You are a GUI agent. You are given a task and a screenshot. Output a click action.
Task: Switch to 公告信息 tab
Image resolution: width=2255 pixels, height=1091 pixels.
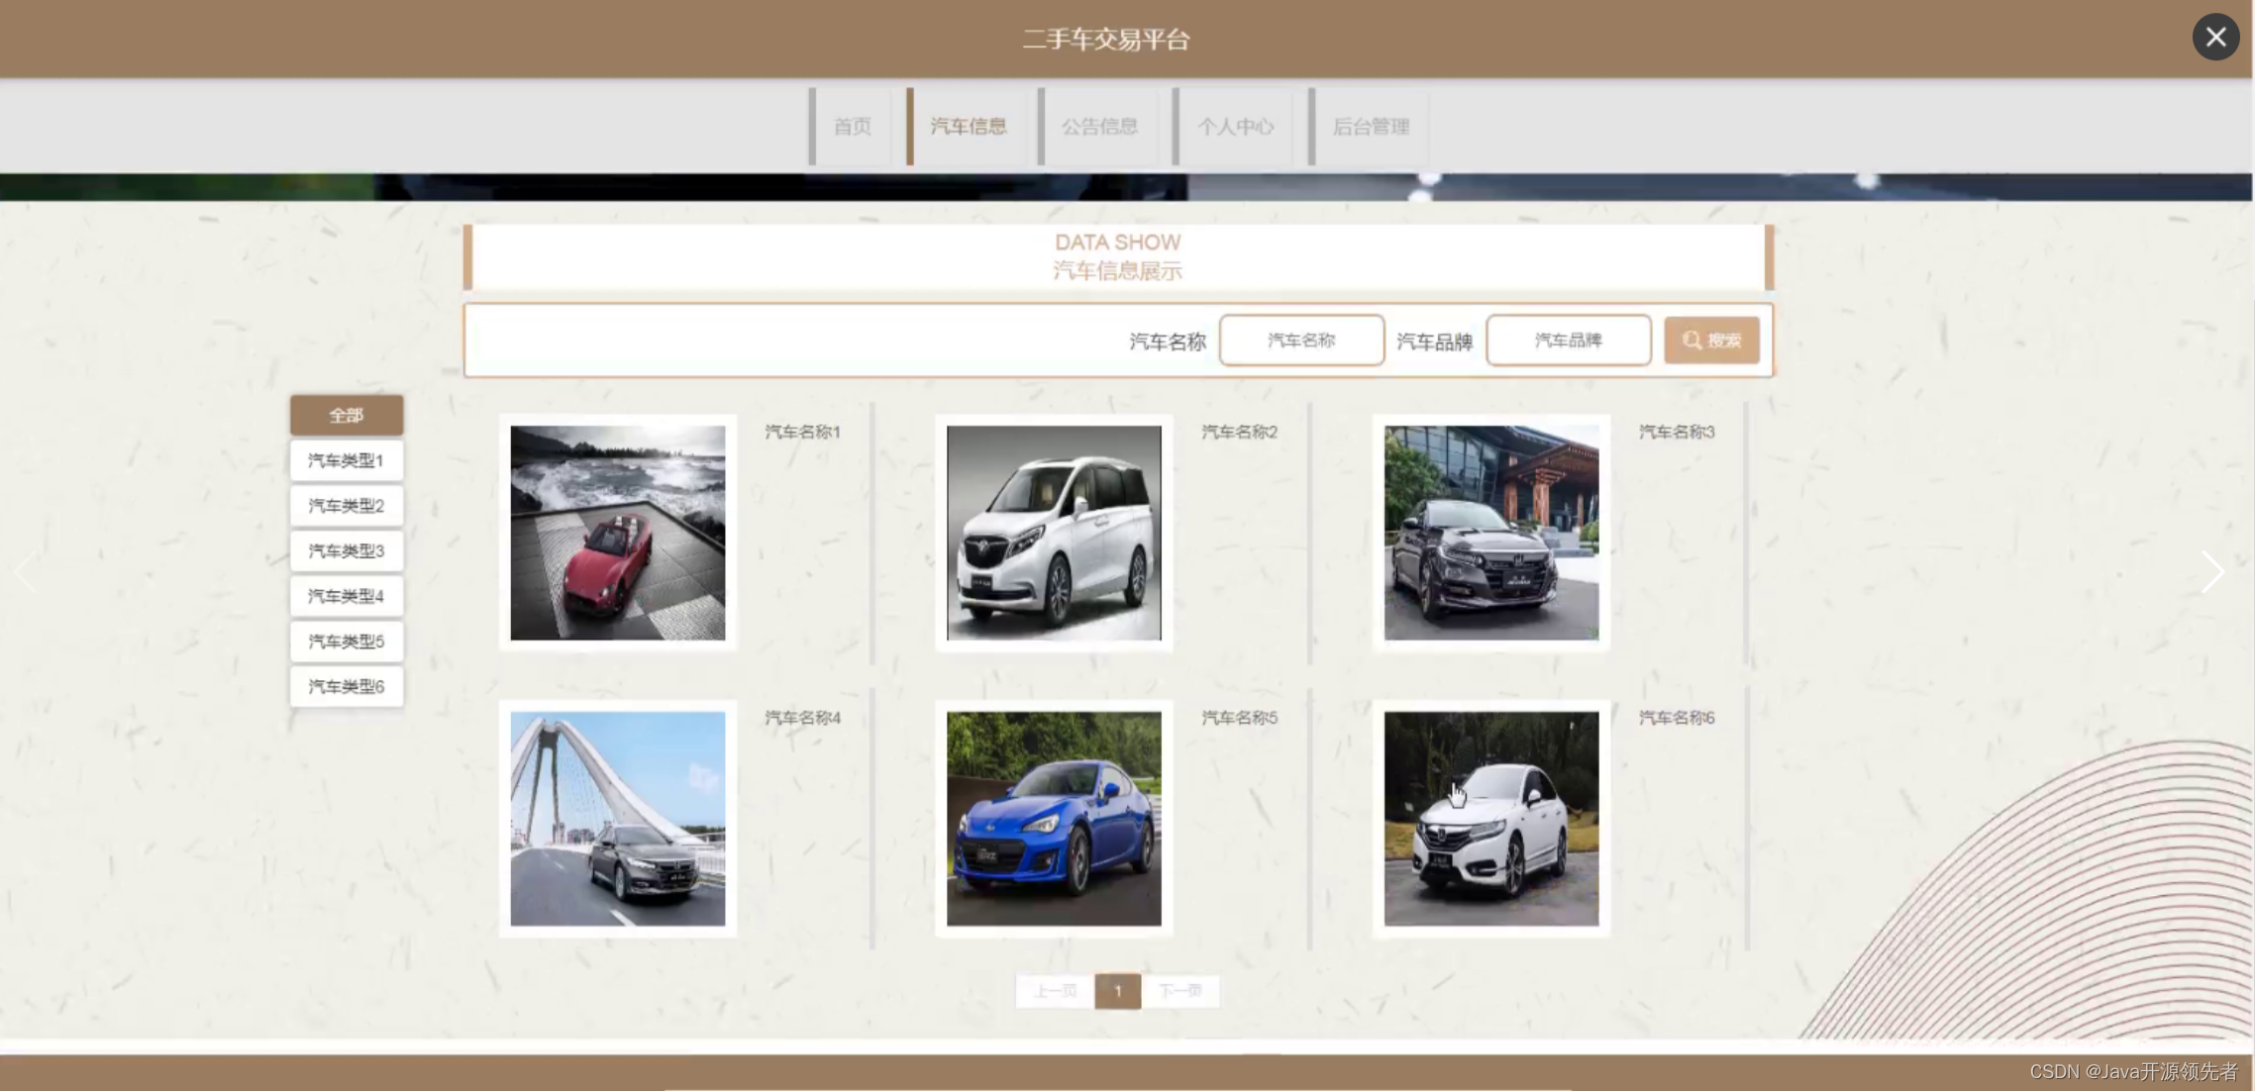pyautogui.click(x=1099, y=127)
